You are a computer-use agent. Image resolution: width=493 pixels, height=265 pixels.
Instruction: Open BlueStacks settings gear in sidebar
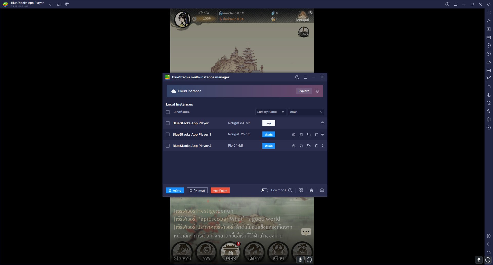click(489, 236)
